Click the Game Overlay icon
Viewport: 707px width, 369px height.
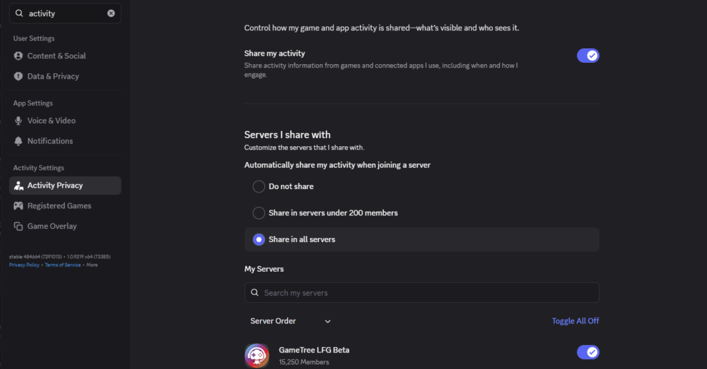tap(19, 226)
